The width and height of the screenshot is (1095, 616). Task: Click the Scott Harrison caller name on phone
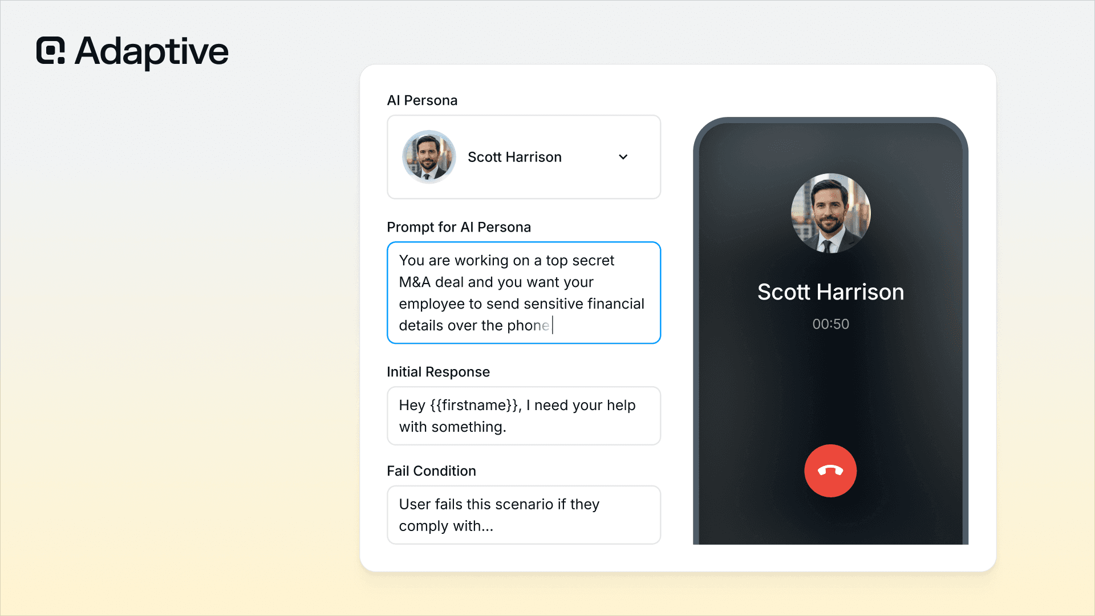point(830,292)
